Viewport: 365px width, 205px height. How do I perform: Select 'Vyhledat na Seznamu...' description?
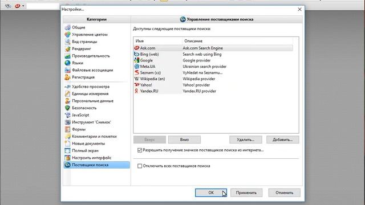pyautogui.click(x=202, y=73)
